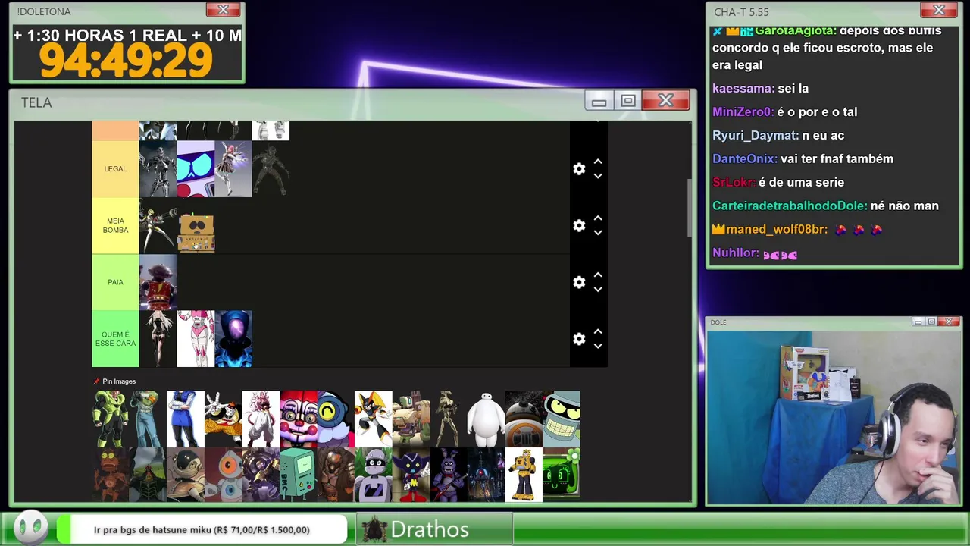Select the pink-skinned character in white pants

[x=261, y=419]
